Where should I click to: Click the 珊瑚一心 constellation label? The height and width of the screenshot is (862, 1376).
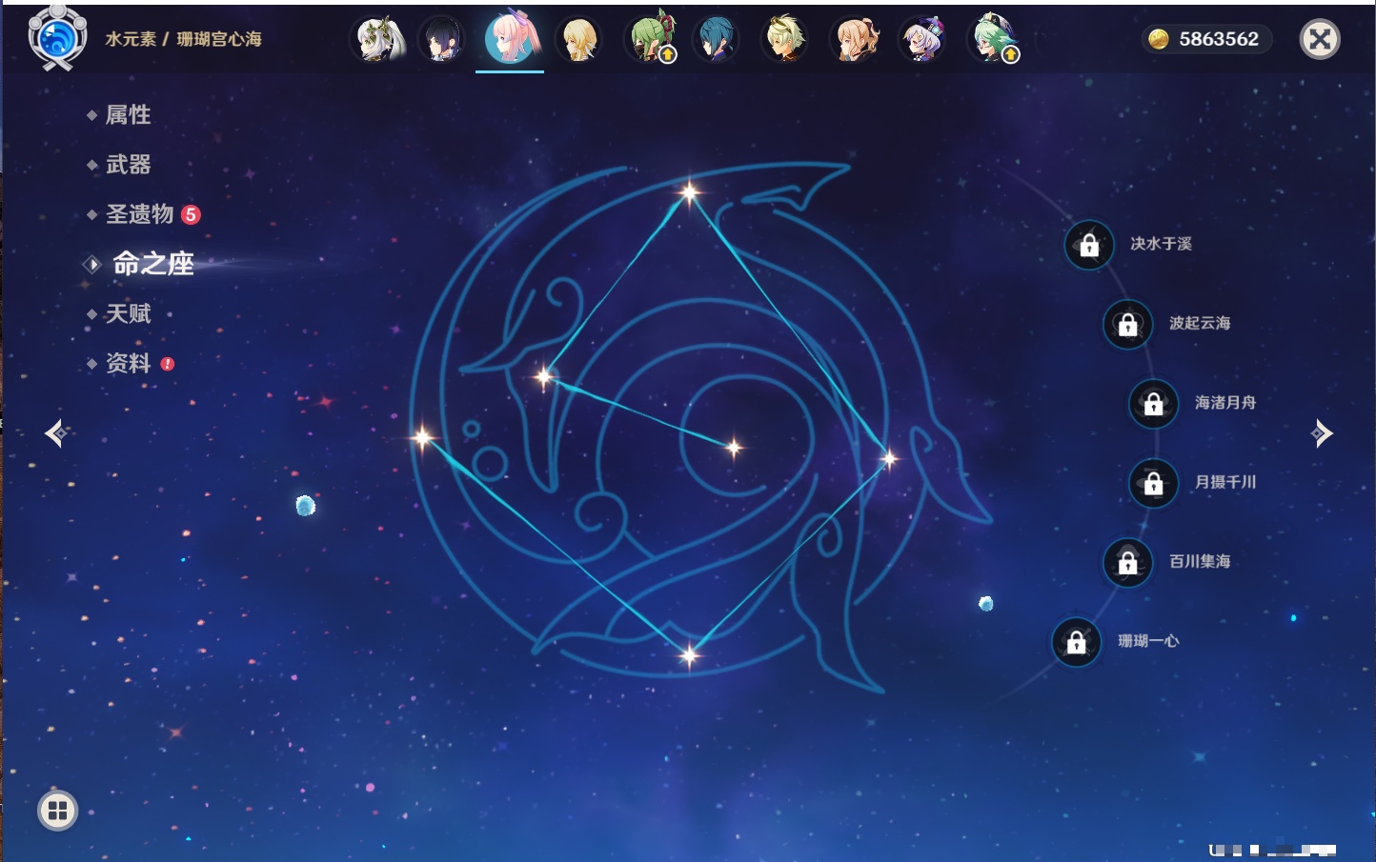pos(1148,641)
